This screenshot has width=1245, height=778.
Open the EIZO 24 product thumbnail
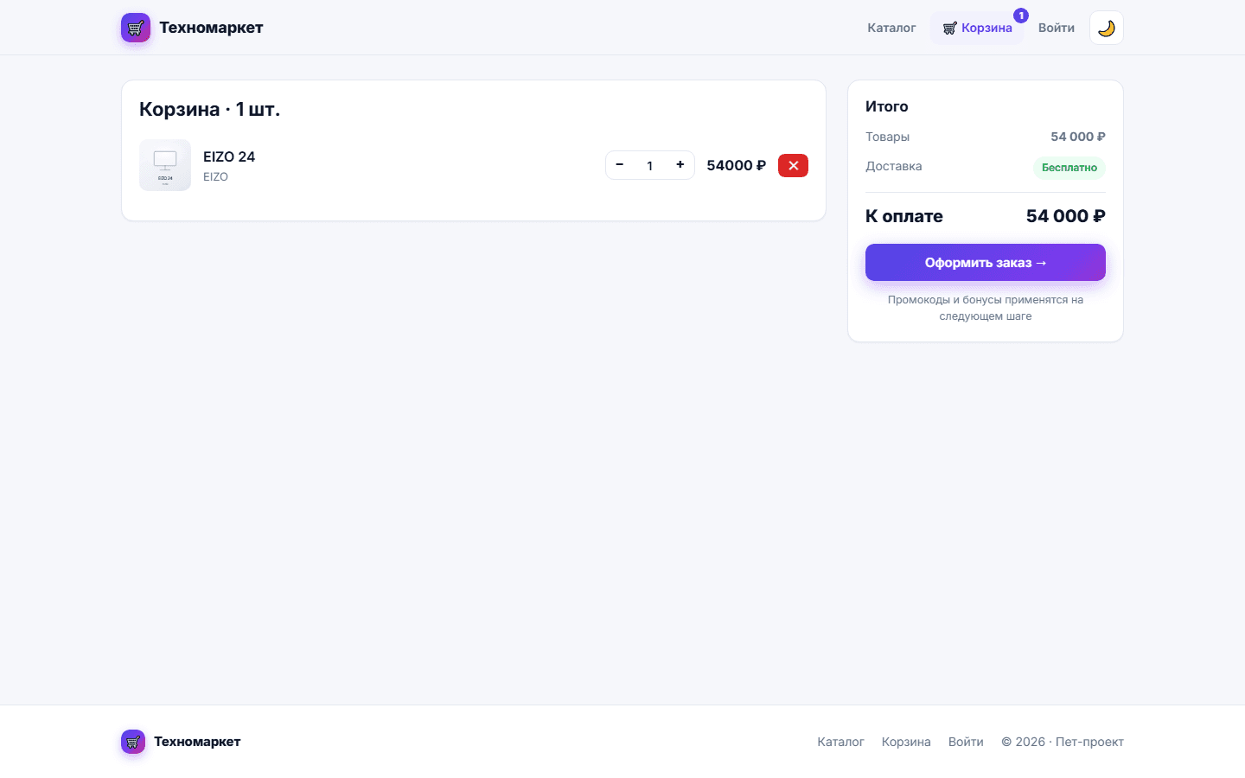tap(165, 165)
